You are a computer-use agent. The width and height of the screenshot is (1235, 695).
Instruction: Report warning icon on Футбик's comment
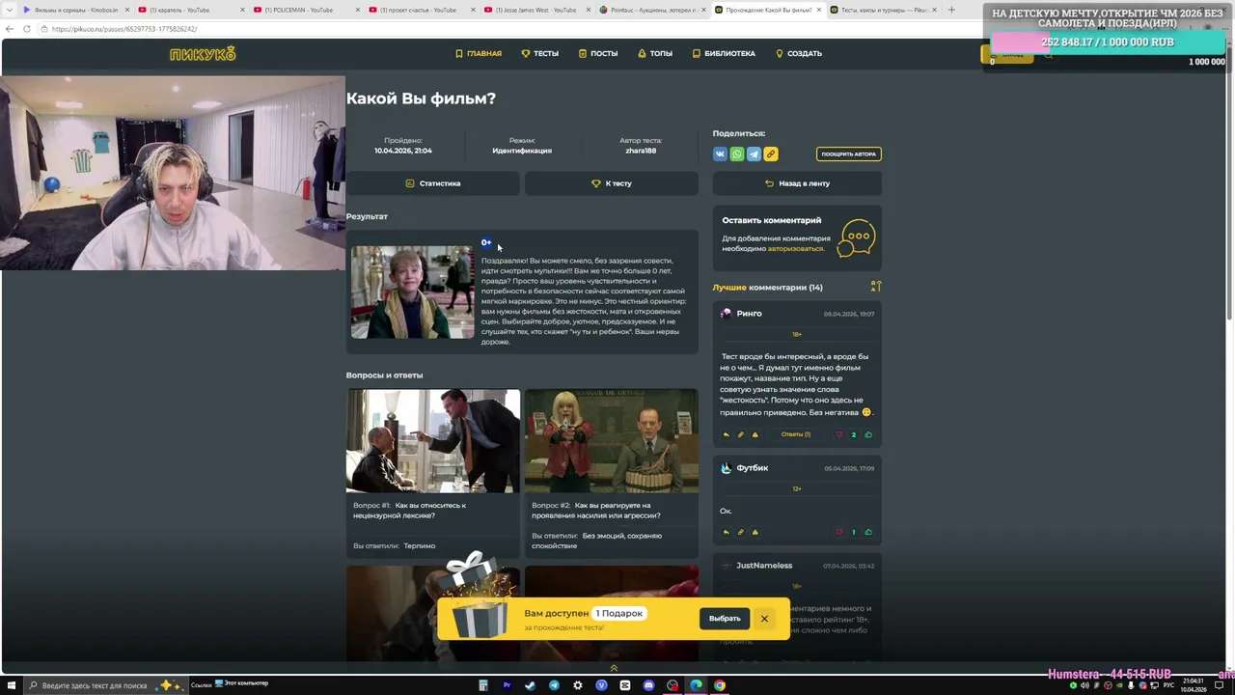coord(755,532)
